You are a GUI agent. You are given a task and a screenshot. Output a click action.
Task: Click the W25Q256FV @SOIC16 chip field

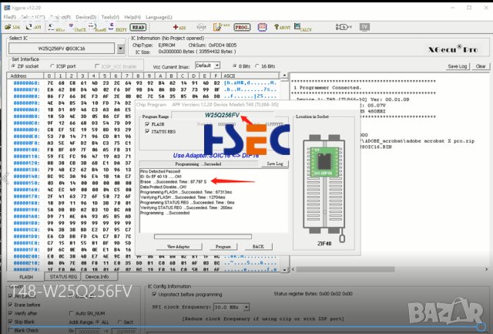click(62, 49)
